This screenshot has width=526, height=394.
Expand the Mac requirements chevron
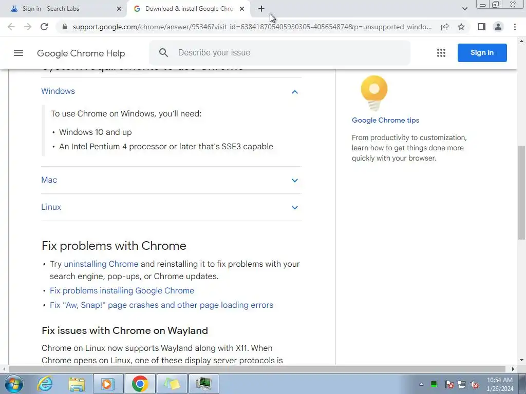click(x=294, y=180)
